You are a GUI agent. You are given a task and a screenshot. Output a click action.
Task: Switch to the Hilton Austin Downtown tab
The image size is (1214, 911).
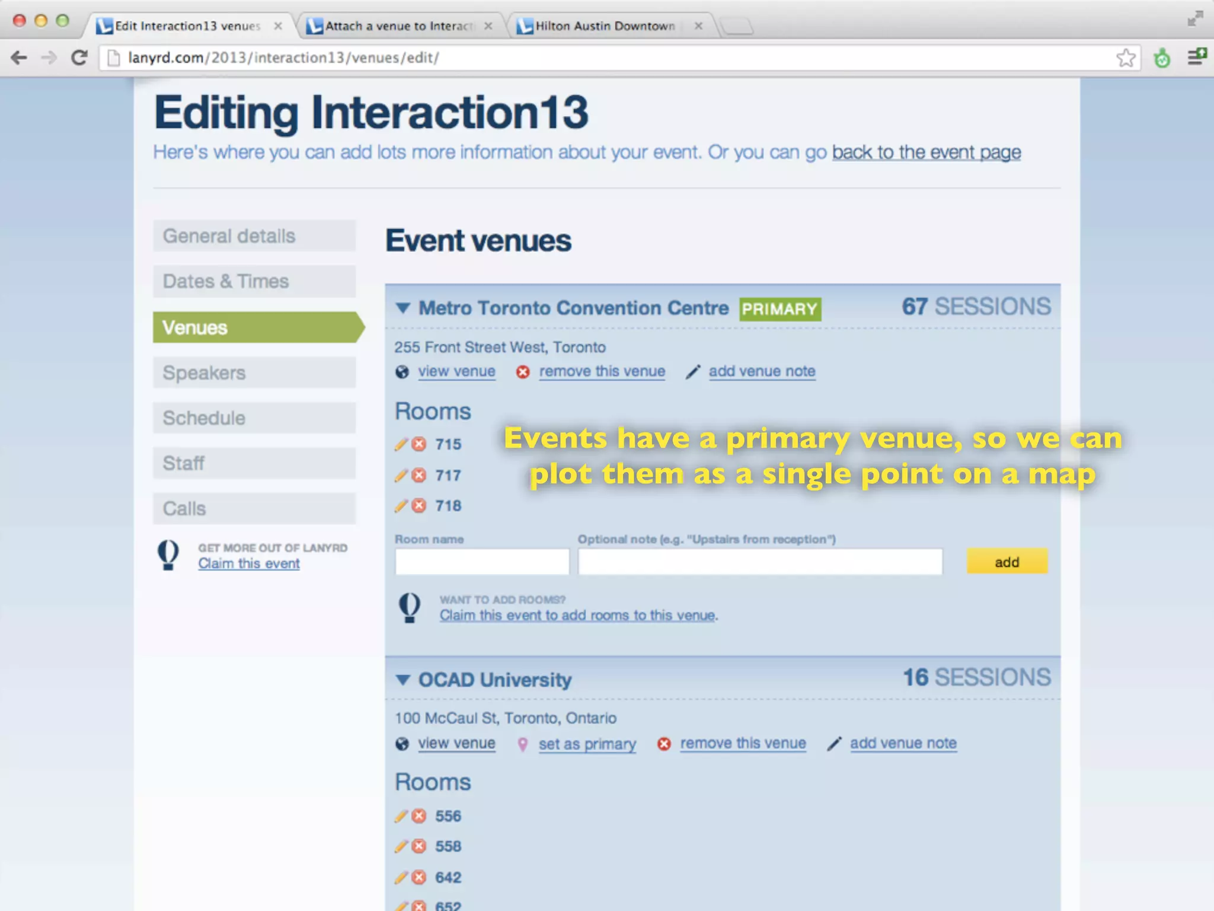[x=605, y=26]
